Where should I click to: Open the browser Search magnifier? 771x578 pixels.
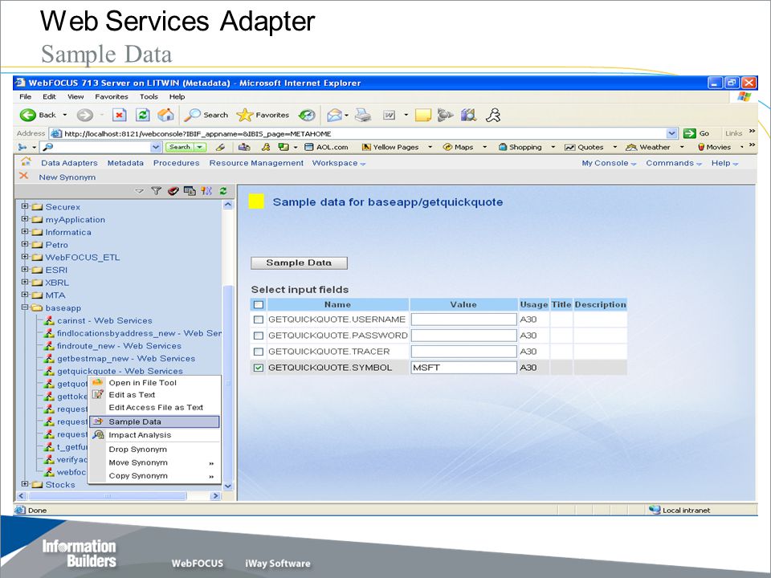pyautogui.click(x=192, y=115)
